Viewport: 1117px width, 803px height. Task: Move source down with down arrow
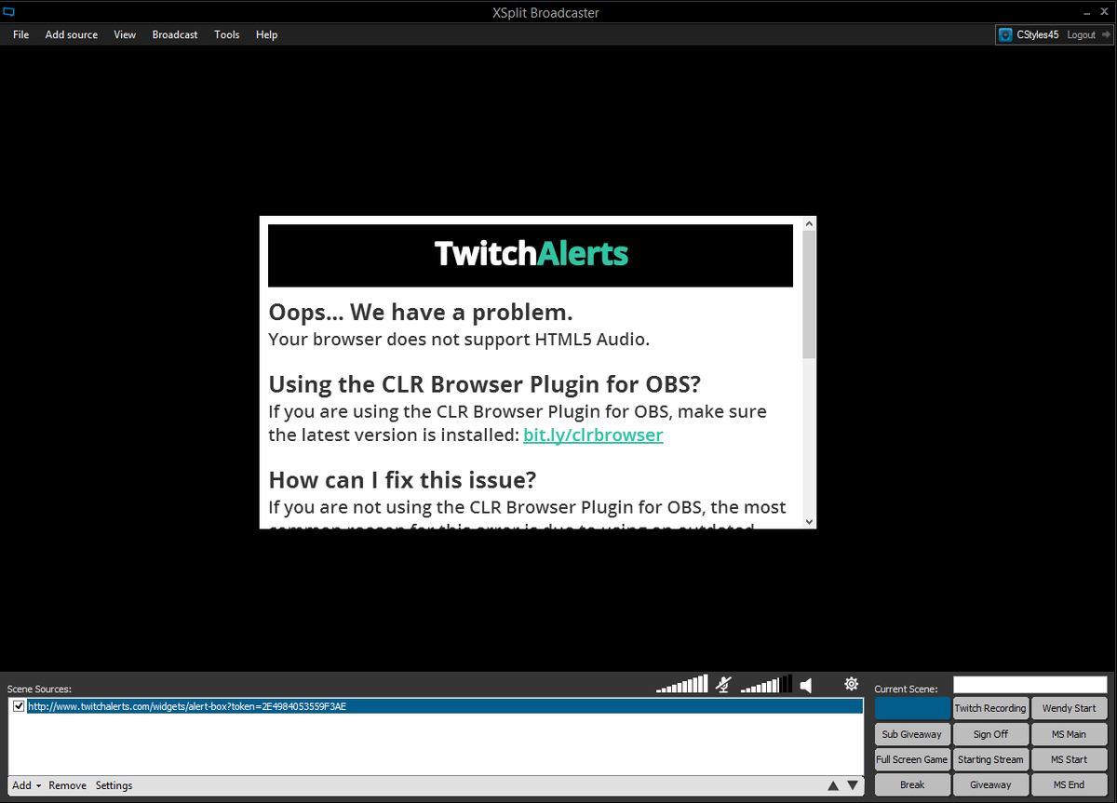[x=852, y=786]
